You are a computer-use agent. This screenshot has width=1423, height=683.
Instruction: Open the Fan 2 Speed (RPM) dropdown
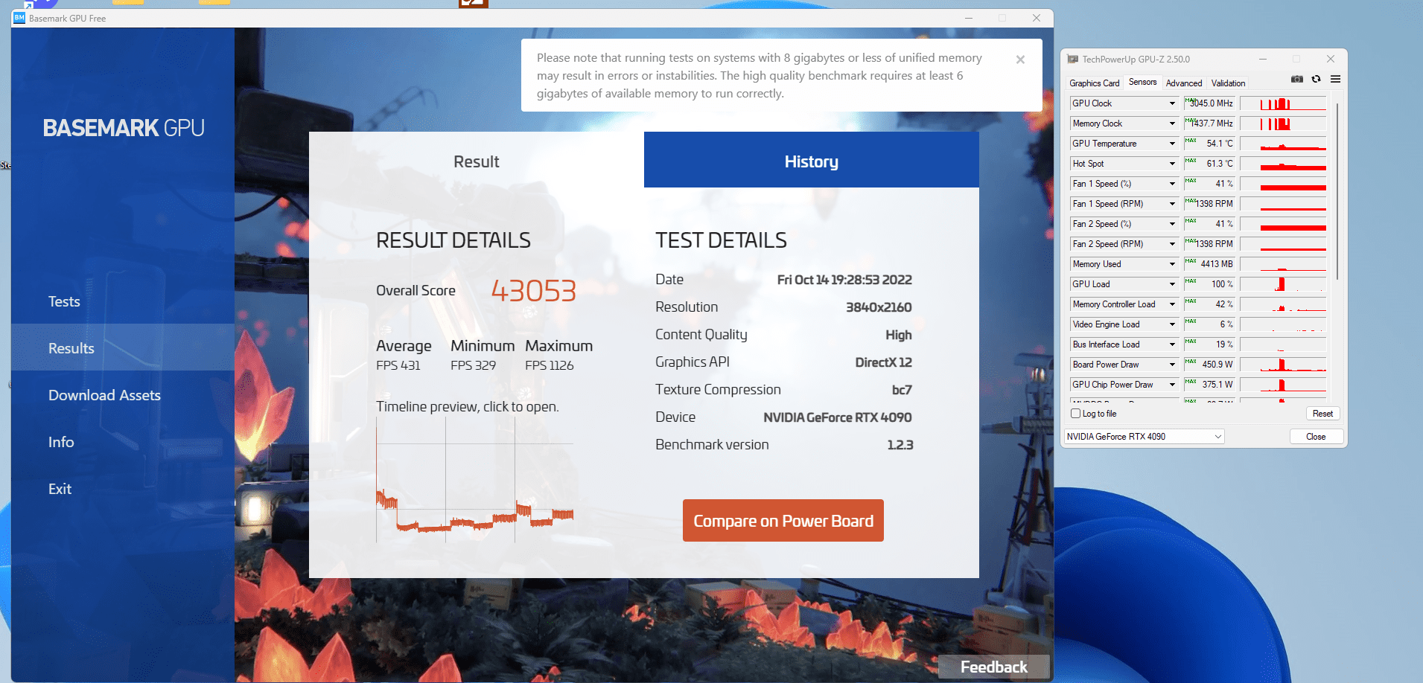point(1172,244)
